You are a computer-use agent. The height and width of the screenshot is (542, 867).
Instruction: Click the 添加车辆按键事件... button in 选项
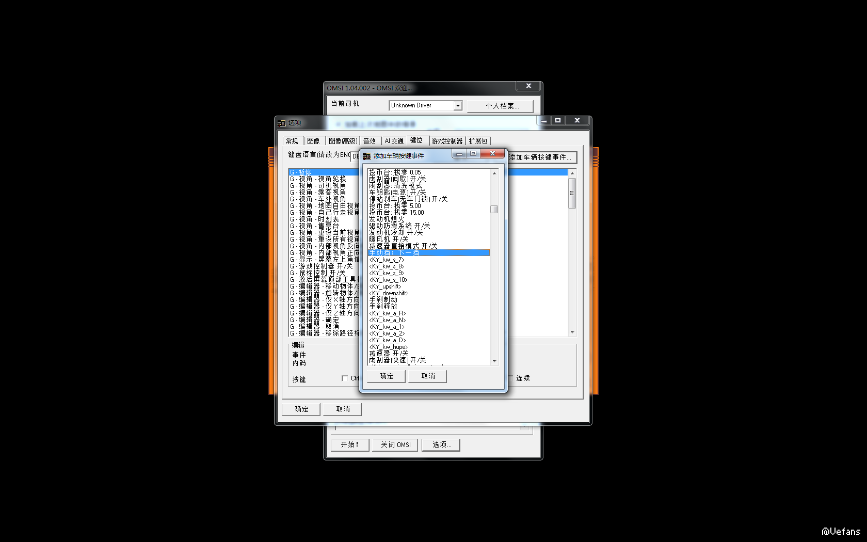(540, 157)
